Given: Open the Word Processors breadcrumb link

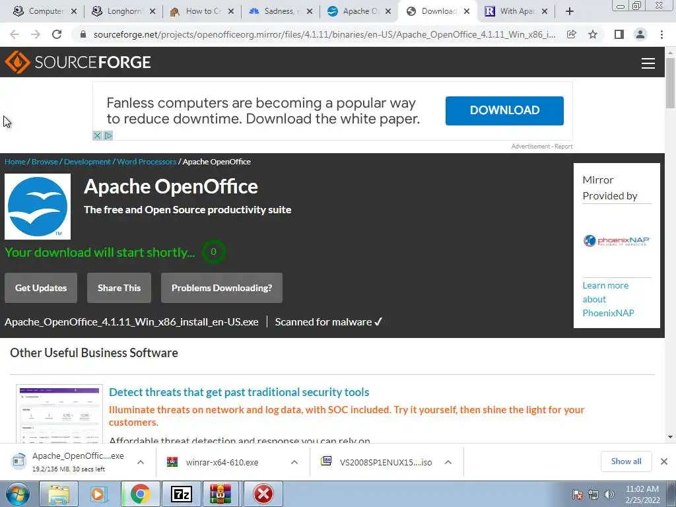Looking at the screenshot, I should 147,162.
